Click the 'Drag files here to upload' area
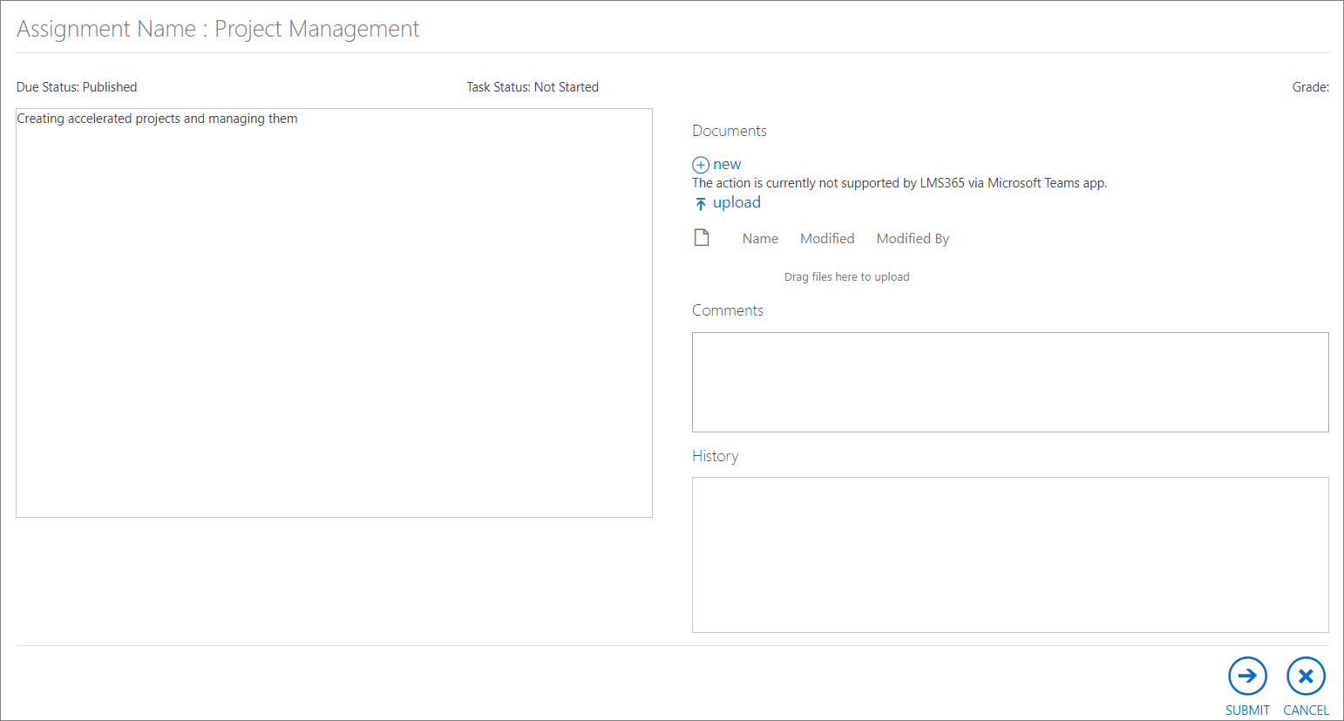Screen dimensions: 1344x721 tap(846, 277)
